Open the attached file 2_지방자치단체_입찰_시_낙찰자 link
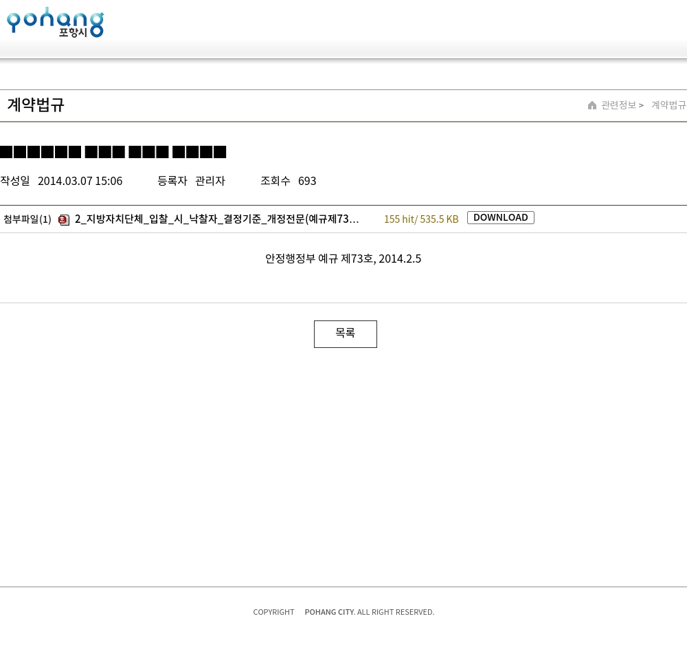This screenshot has height=656, width=687. tap(216, 219)
